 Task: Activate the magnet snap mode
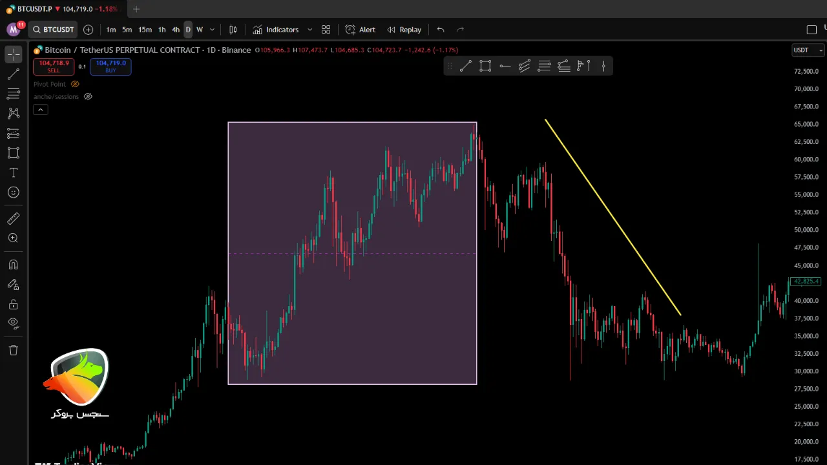coord(13,265)
